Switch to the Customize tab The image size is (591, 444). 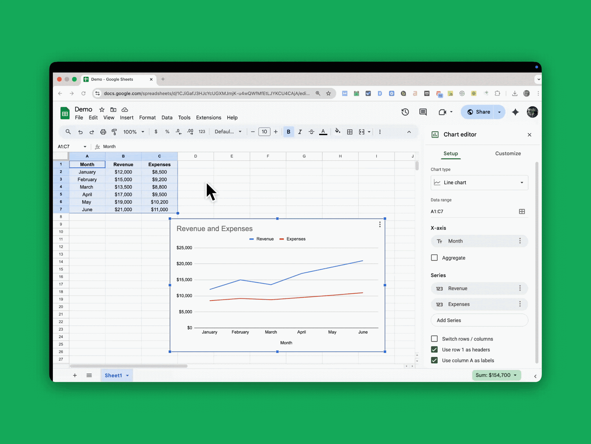tap(508, 153)
